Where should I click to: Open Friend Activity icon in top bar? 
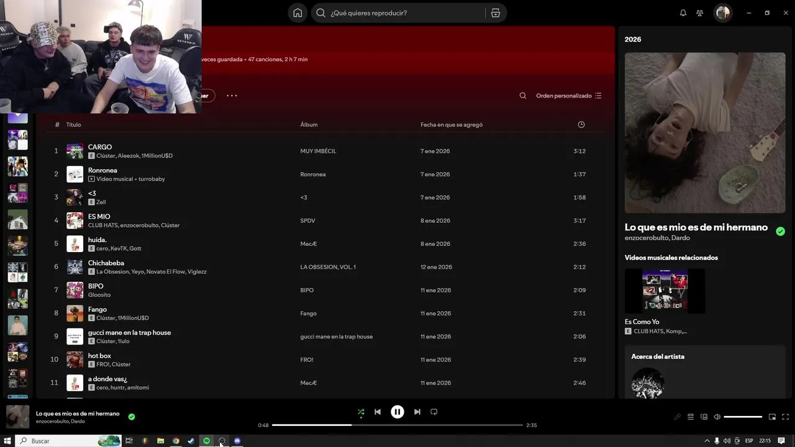pos(700,13)
